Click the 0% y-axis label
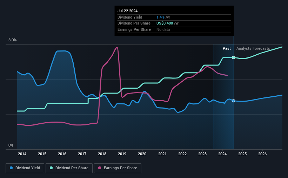Viewport: 288px width, 178px height. tap(11, 145)
